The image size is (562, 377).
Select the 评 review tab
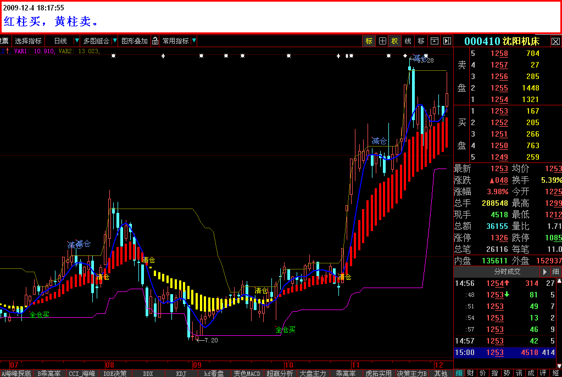tap(543, 373)
